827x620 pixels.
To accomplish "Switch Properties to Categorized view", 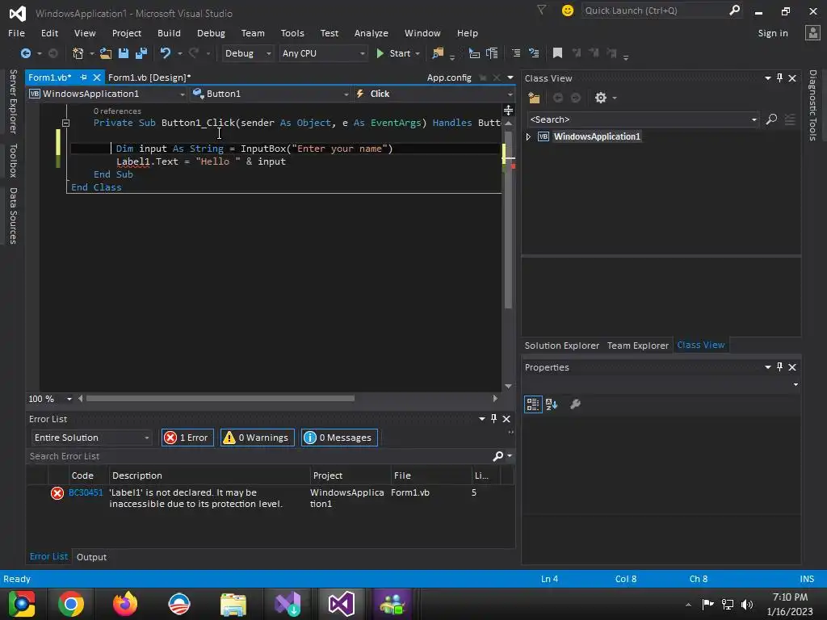I will pyautogui.click(x=533, y=404).
